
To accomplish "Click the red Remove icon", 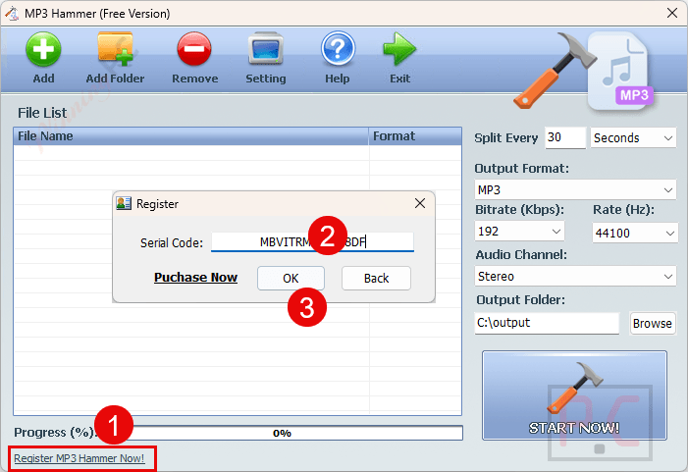I will [x=194, y=49].
